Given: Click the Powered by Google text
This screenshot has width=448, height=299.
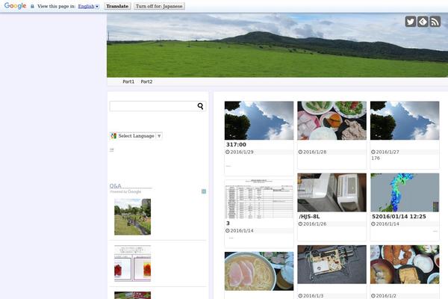Looking at the screenshot, I should (x=125, y=191).
